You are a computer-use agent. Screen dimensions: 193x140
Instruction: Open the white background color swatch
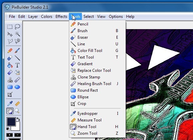coord(17,127)
